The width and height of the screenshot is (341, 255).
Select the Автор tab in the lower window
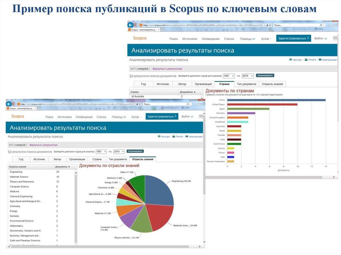coord(57,159)
